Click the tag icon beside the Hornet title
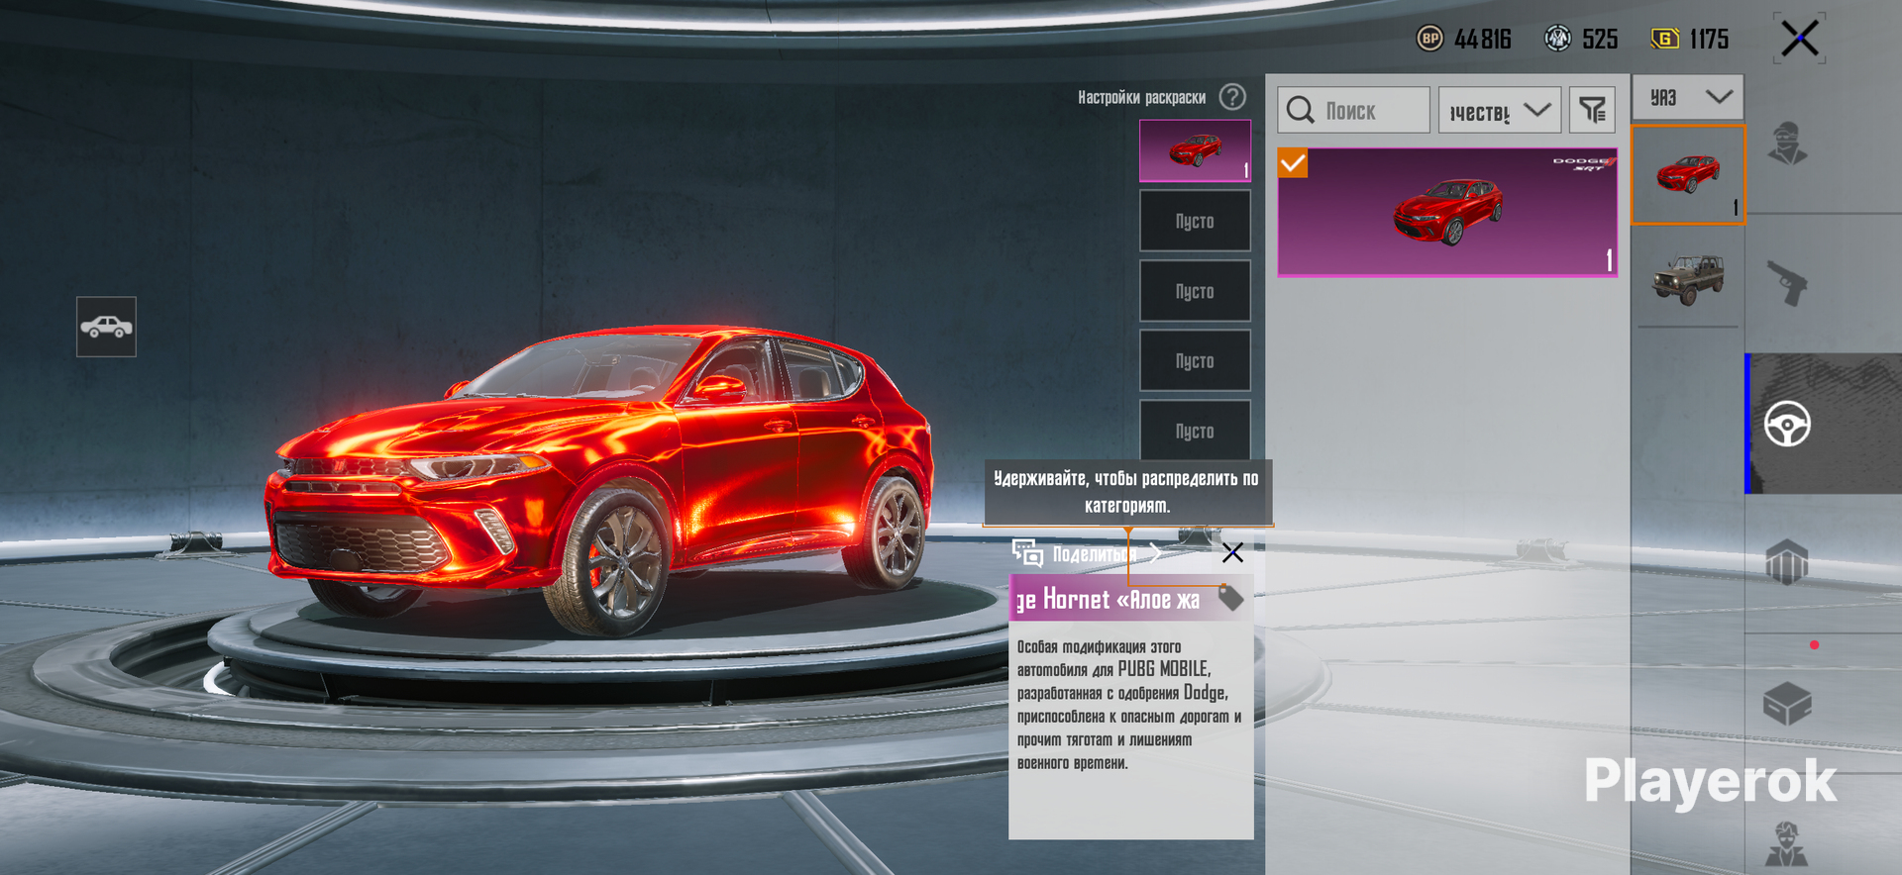Viewport: 1902px width, 875px height. pyautogui.click(x=1230, y=598)
